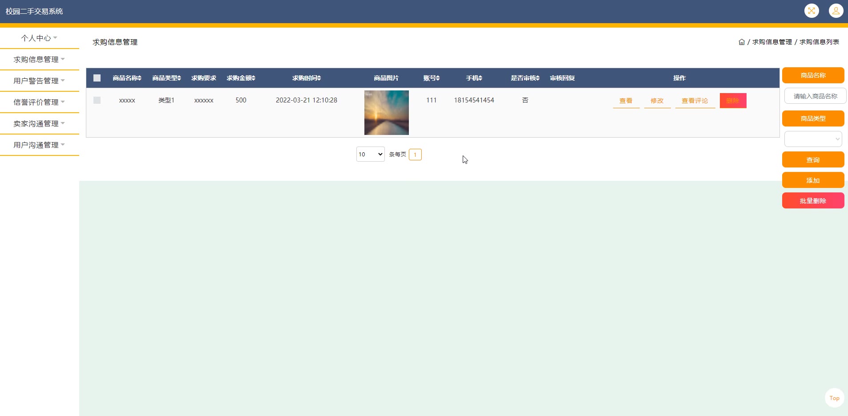Click the 审核回复 column header
848x416 pixels.
tap(562, 78)
